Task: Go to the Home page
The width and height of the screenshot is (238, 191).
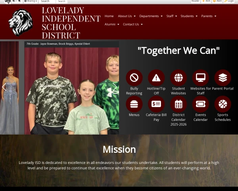Action: pyautogui.click(x=109, y=16)
